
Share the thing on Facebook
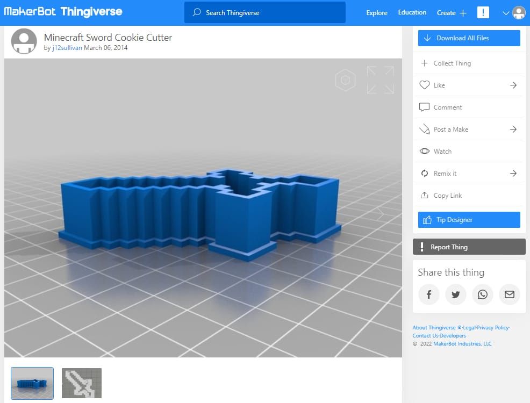pyautogui.click(x=428, y=294)
